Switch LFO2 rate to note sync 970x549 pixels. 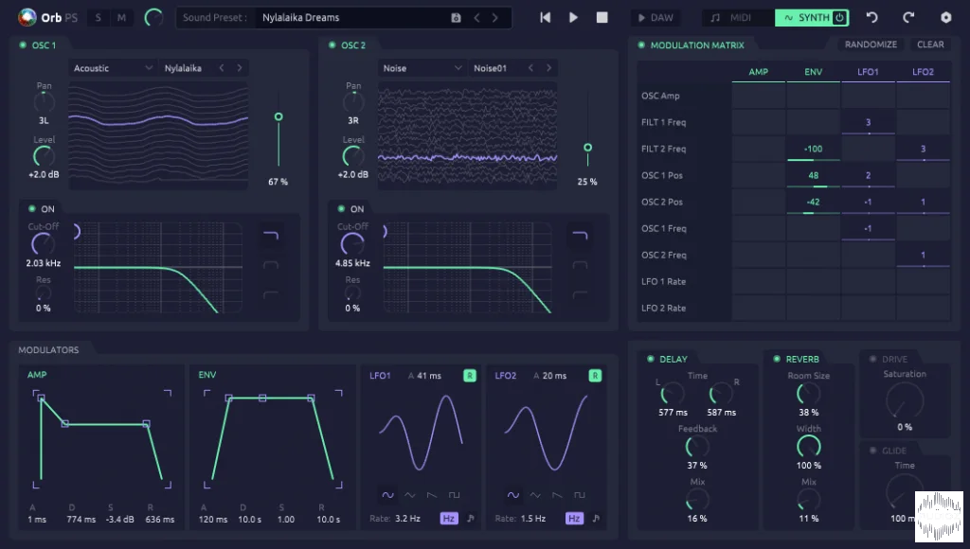point(596,518)
